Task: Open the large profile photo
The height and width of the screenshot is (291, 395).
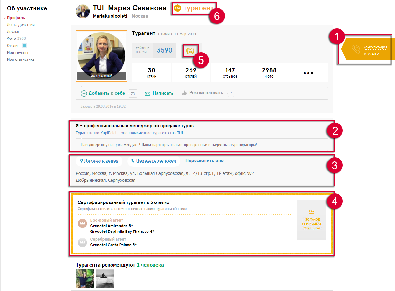Action: click(x=101, y=56)
